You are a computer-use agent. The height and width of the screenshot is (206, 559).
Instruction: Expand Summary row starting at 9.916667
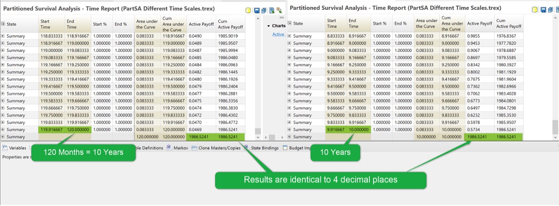(x=289, y=130)
